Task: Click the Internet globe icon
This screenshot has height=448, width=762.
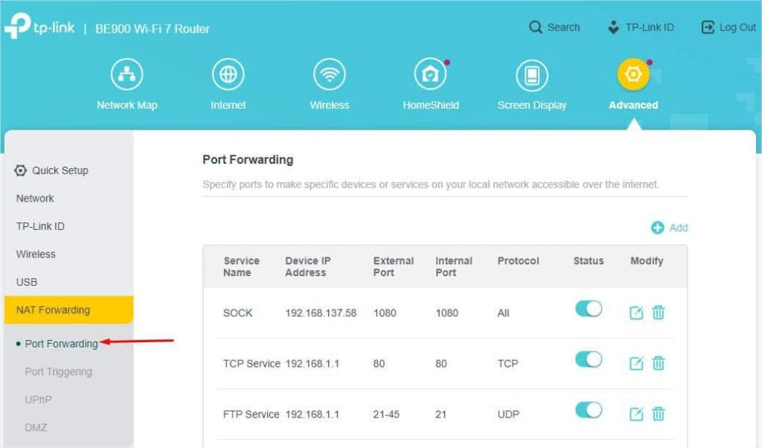Action: click(x=228, y=74)
